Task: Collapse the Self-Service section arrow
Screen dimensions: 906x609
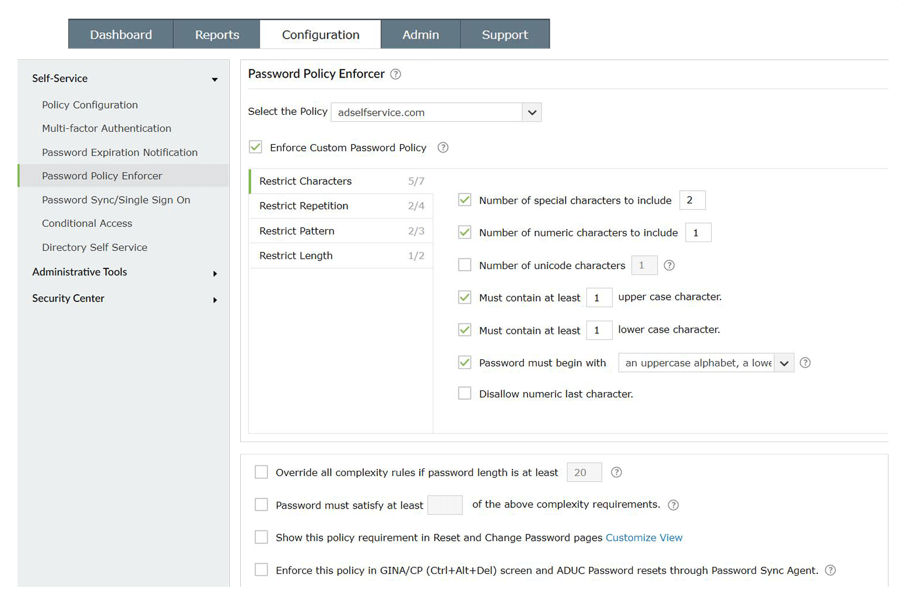Action: (x=215, y=79)
